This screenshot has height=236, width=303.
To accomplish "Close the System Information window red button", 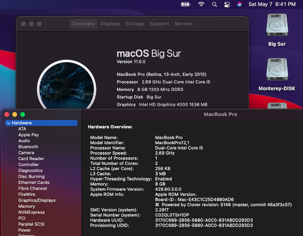I will coord(7,114).
